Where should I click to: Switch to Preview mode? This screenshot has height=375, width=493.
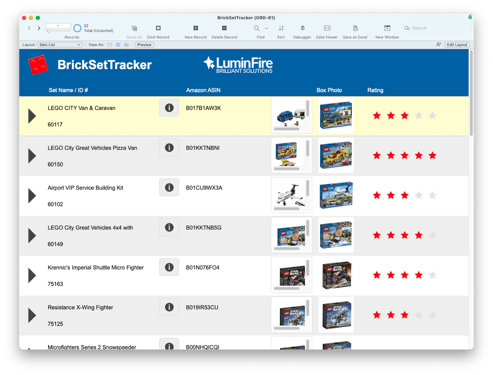pos(144,45)
